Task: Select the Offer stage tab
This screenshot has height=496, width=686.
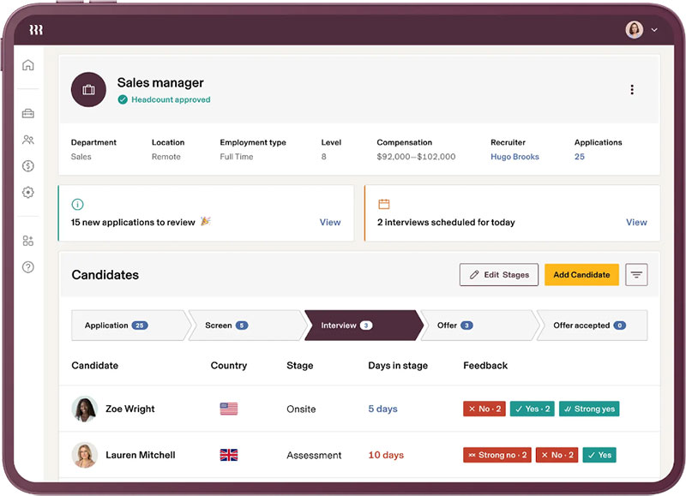Action: tap(479, 326)
